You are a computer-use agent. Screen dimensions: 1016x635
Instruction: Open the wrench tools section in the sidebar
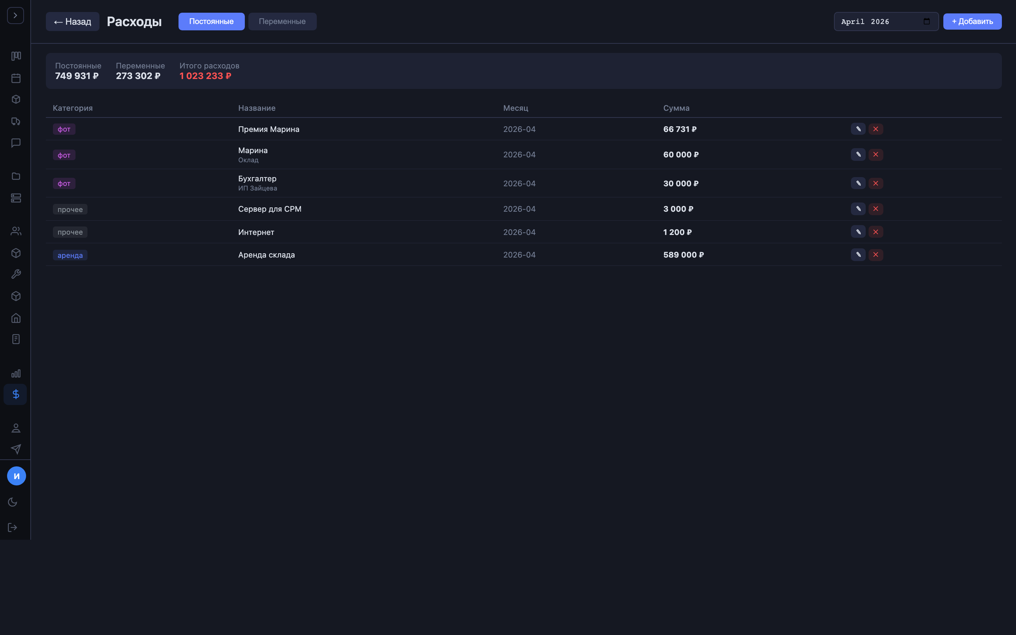[x=16, y=274]
